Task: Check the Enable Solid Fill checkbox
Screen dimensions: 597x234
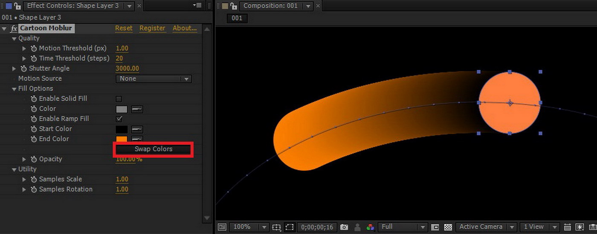Action: [x=119, y=99]
